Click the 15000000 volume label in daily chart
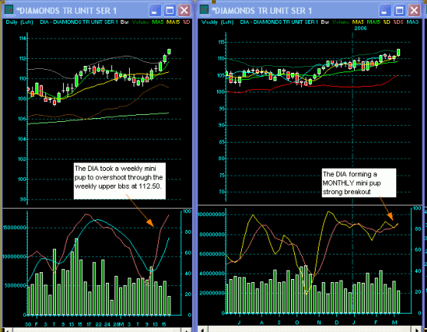 [15, 227]
